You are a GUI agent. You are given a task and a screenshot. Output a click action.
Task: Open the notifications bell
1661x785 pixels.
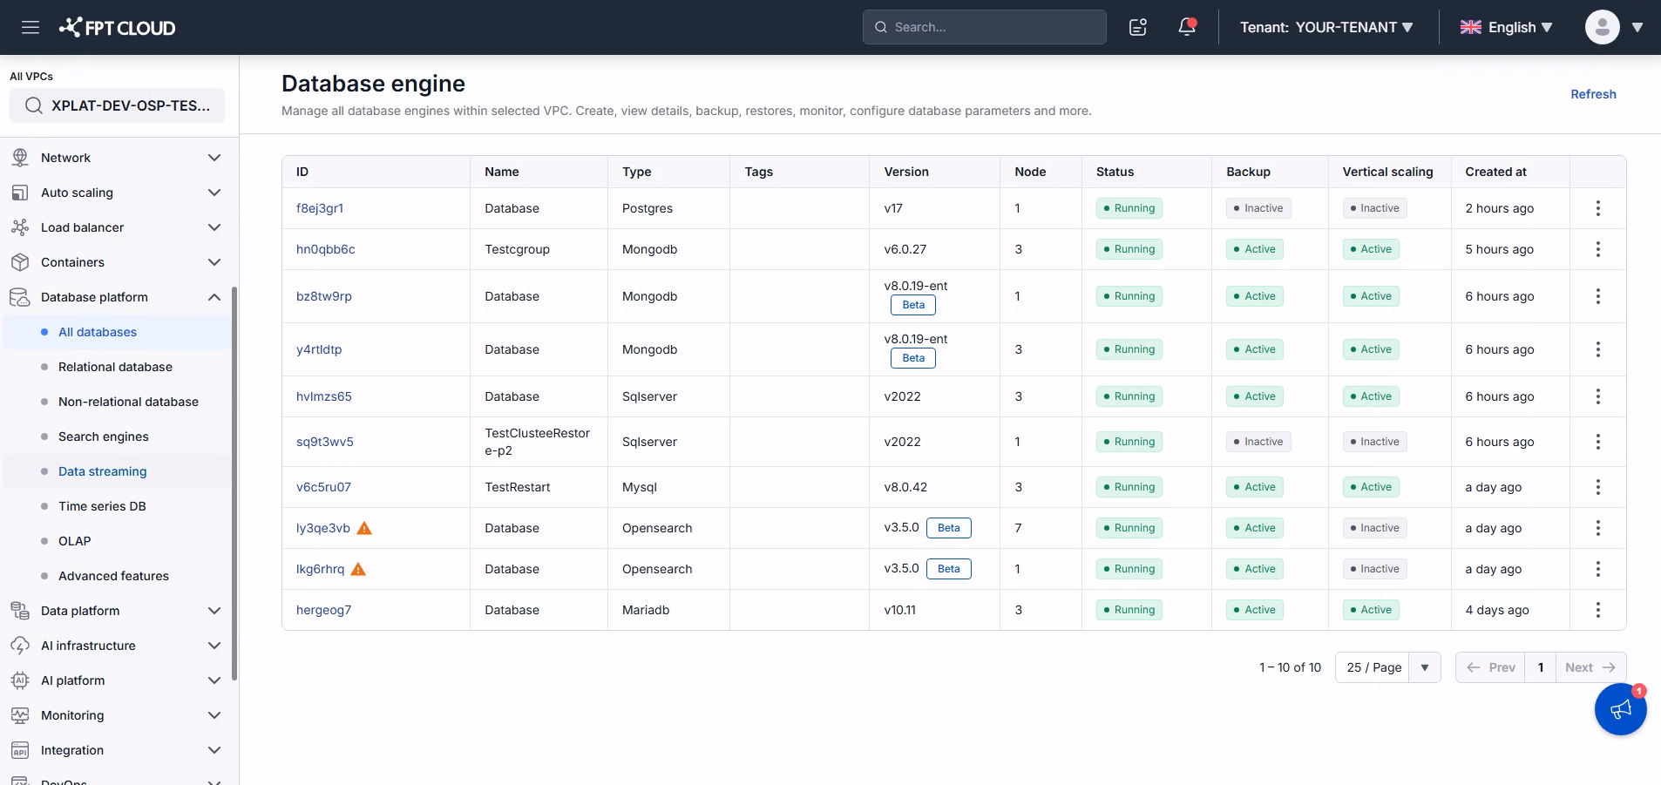point(1187,27)
